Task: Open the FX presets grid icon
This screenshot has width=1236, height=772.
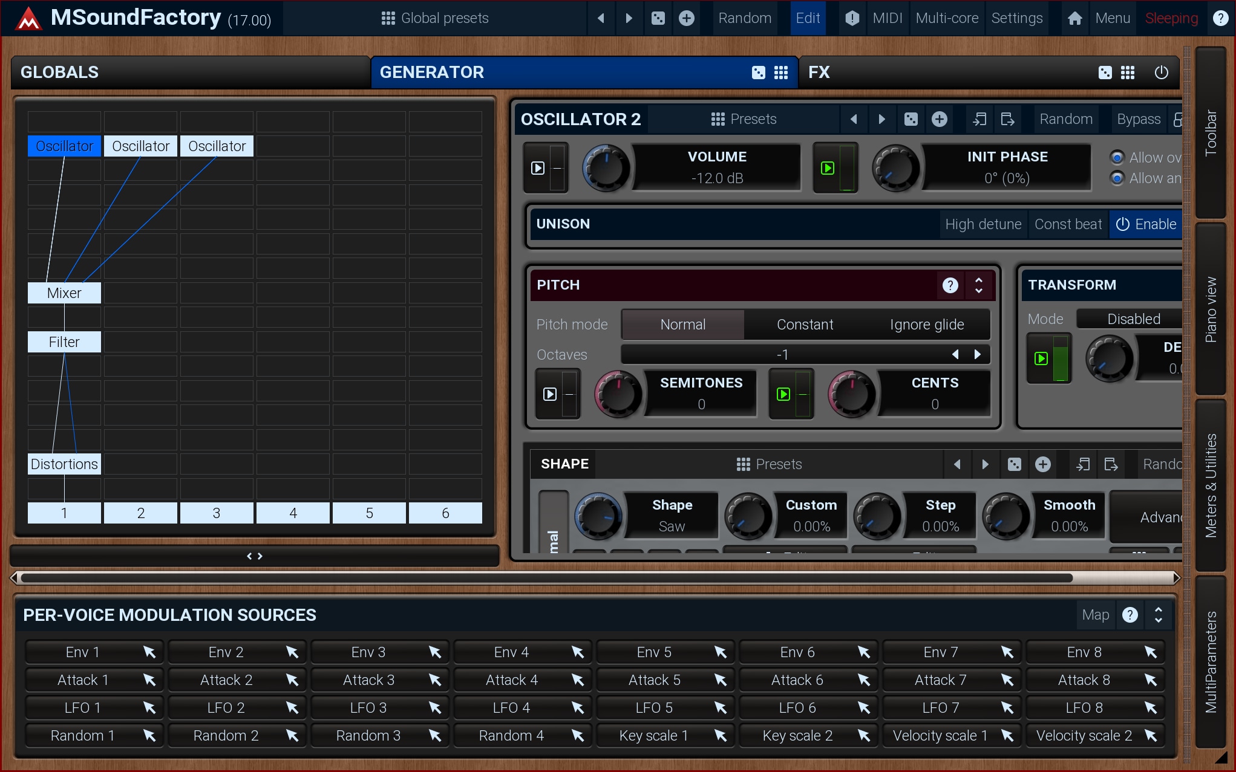Action: 1128,73
